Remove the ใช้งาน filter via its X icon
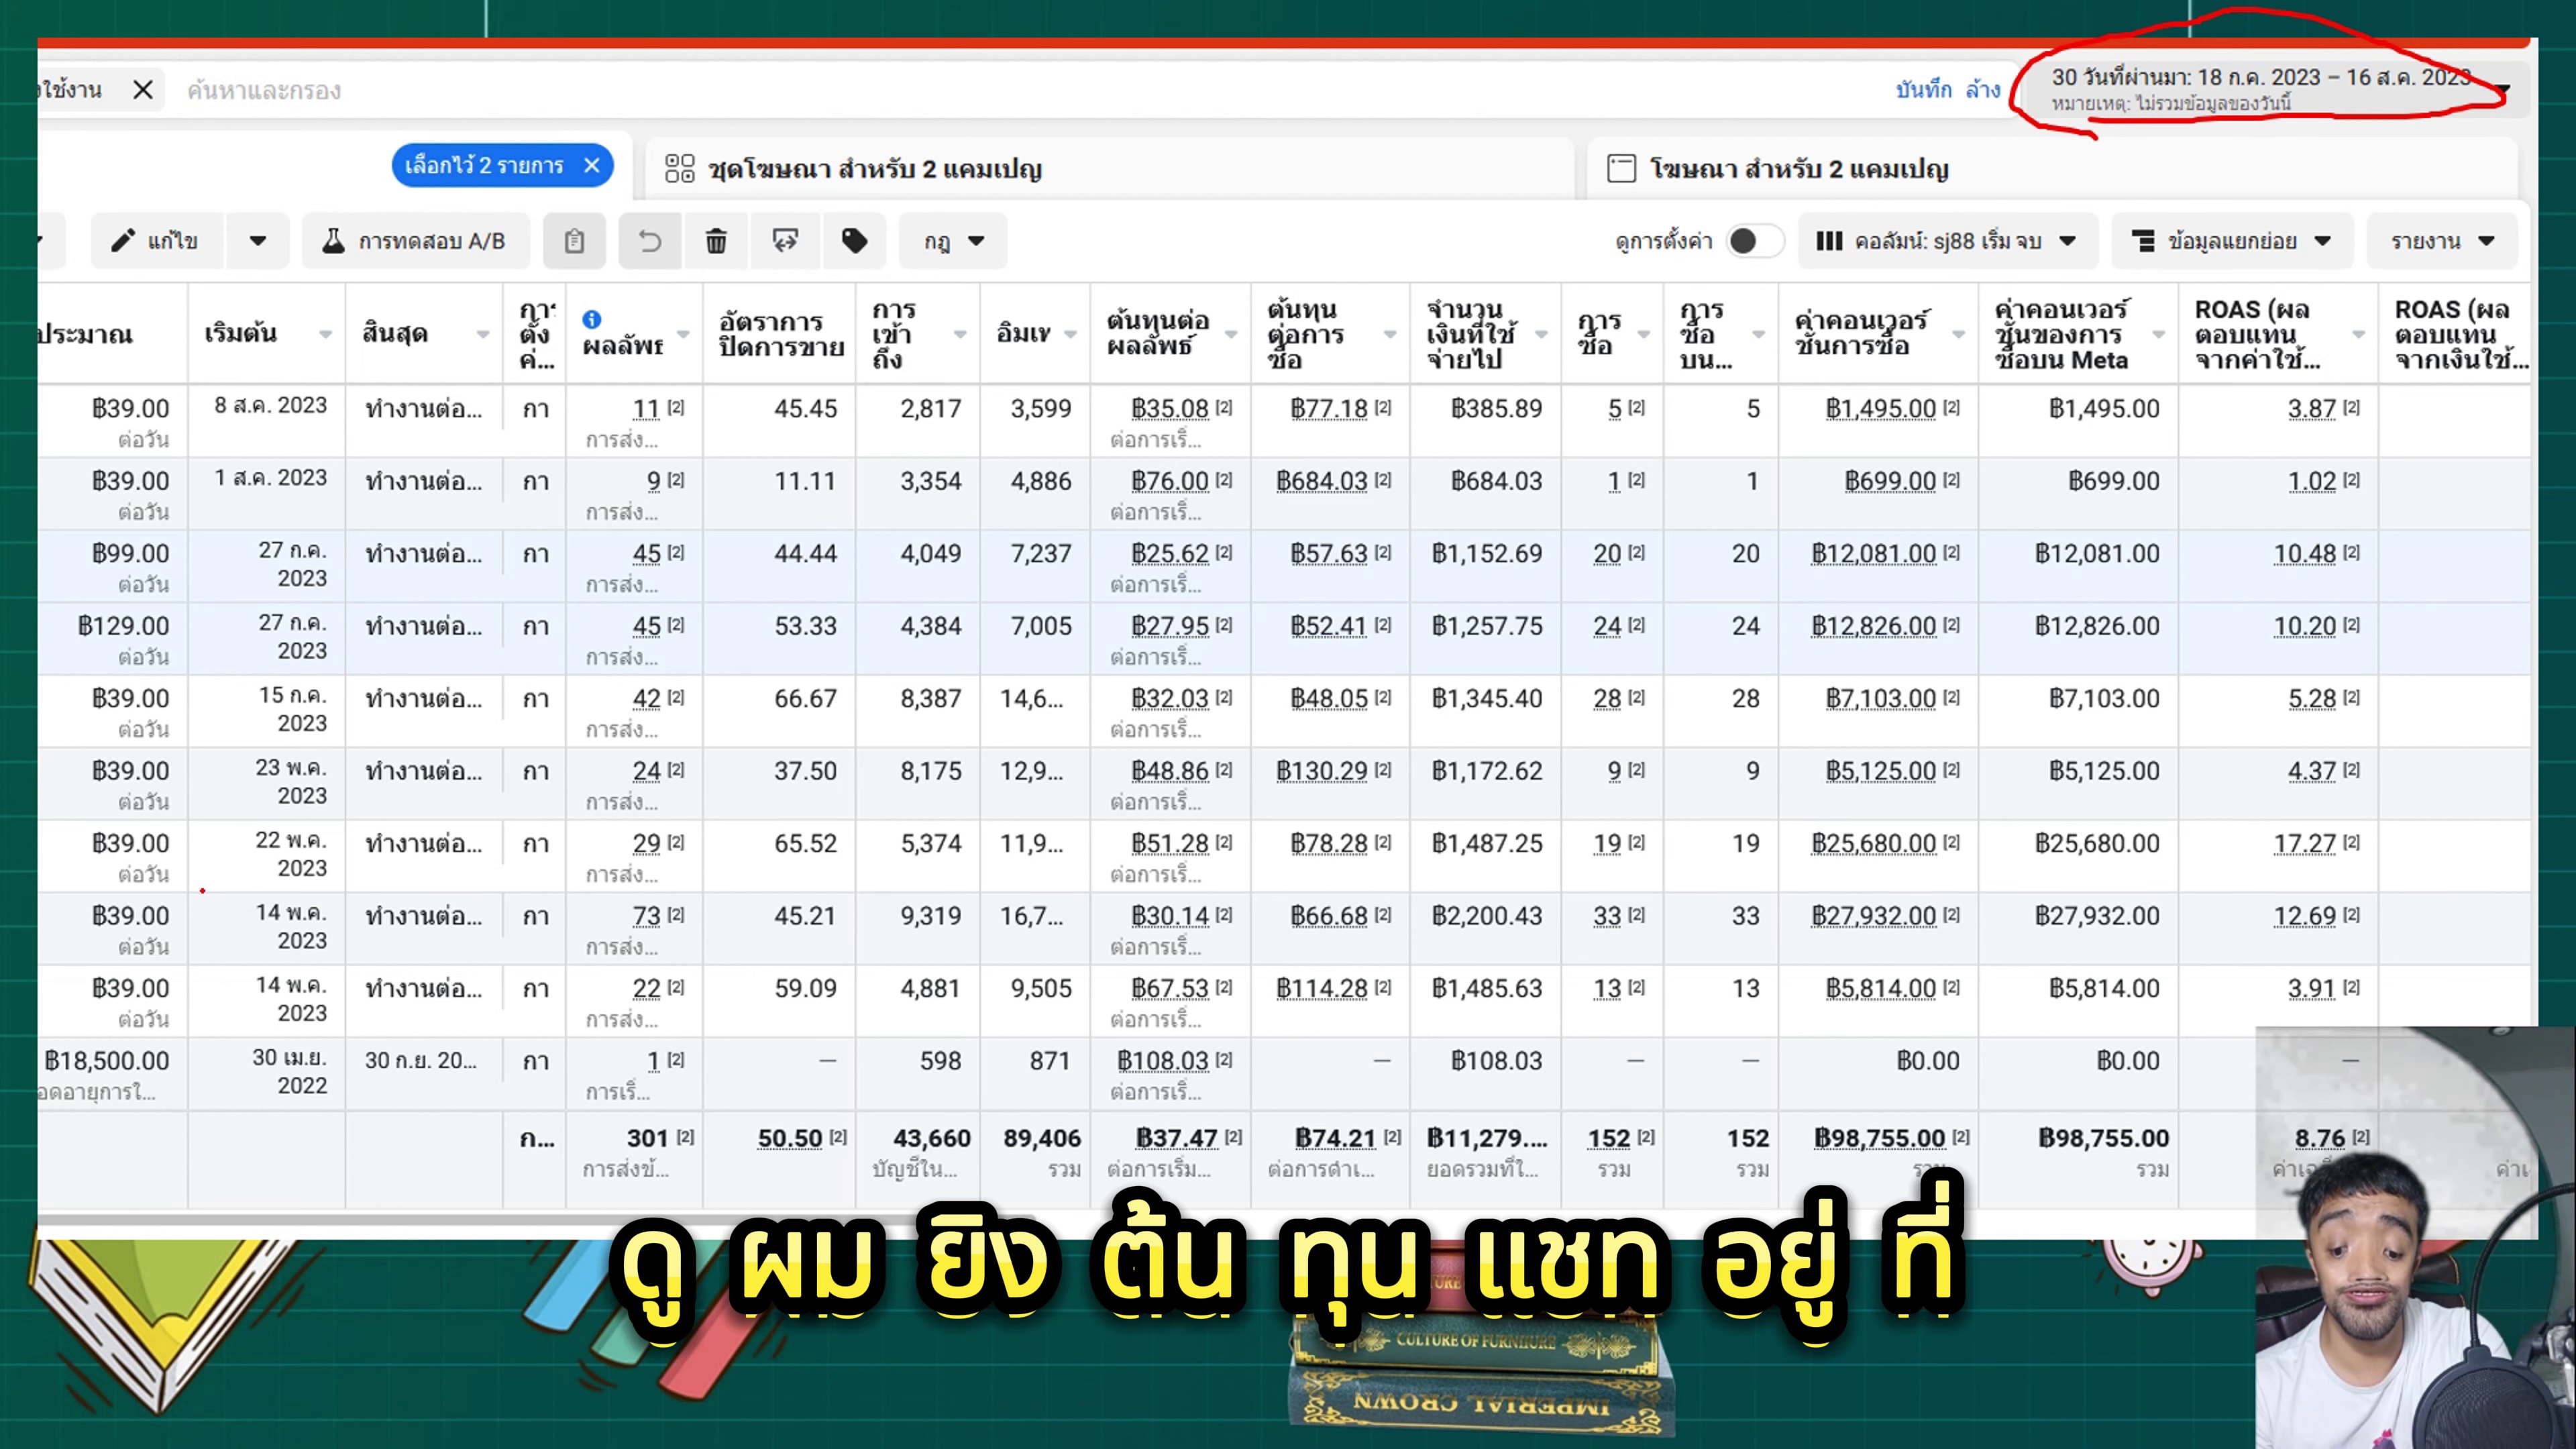 pyautogui.click(x=144, y=89)
